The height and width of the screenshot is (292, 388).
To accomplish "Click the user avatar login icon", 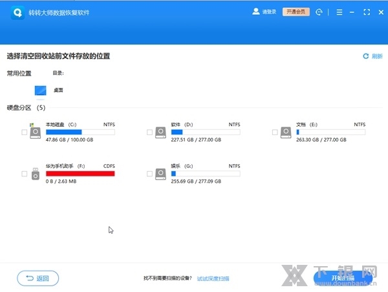I will [x=256, y=12].
